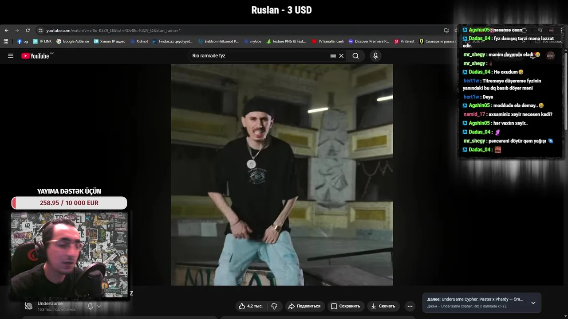Open the TV kanallar canli bookmark
Viewport: 568px width, 319px height.
tap(328, 41)
